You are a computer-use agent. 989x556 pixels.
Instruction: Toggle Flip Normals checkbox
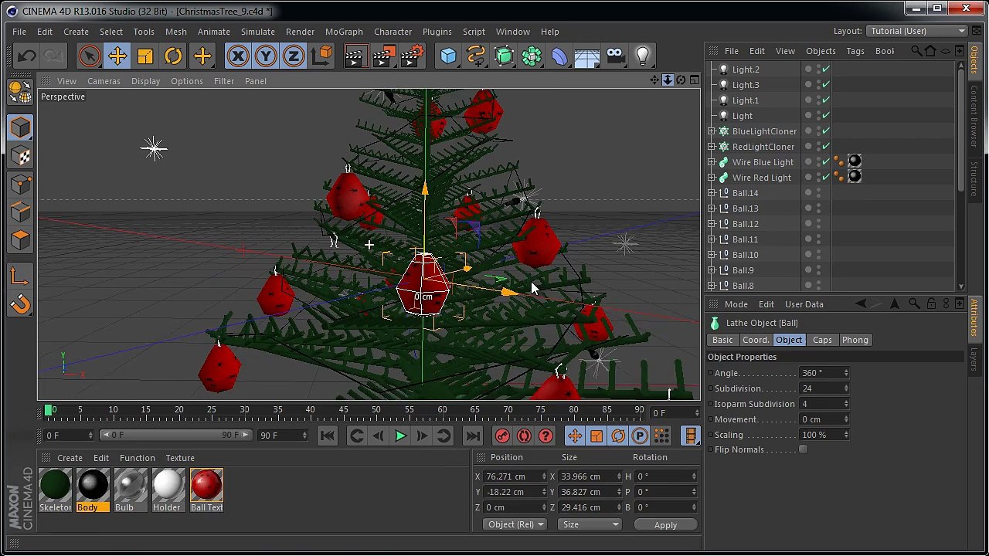point(803,449)
